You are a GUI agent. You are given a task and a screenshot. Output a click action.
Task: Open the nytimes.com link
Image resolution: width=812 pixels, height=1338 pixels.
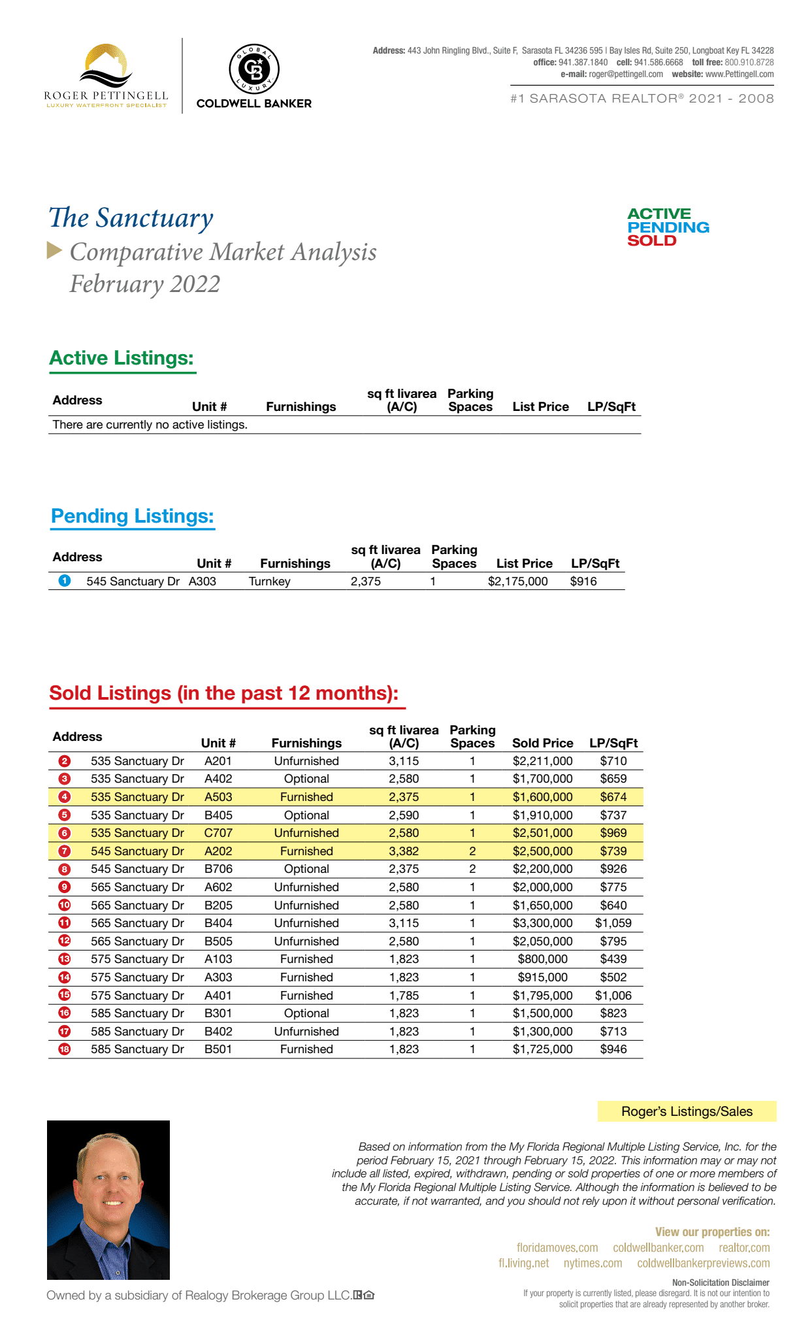pyautogui.click(x=593, y=1264)
